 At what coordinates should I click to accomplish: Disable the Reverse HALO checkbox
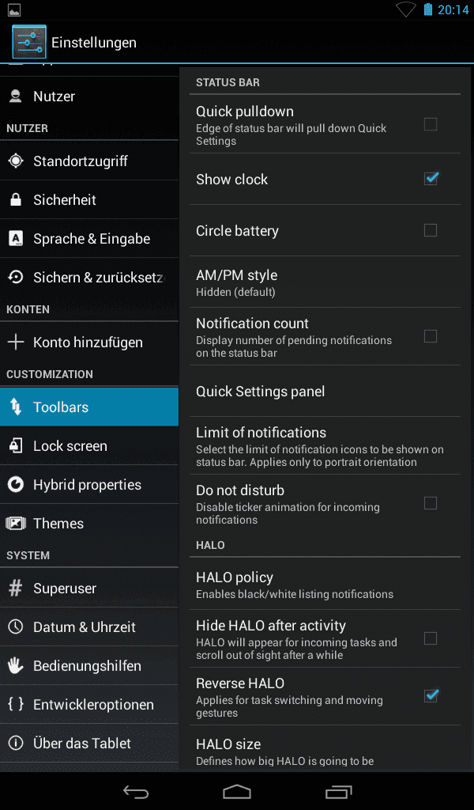click(x=431, y=695)
